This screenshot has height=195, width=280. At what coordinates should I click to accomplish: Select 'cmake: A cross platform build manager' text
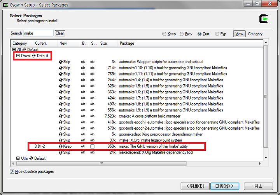point(150,116)
